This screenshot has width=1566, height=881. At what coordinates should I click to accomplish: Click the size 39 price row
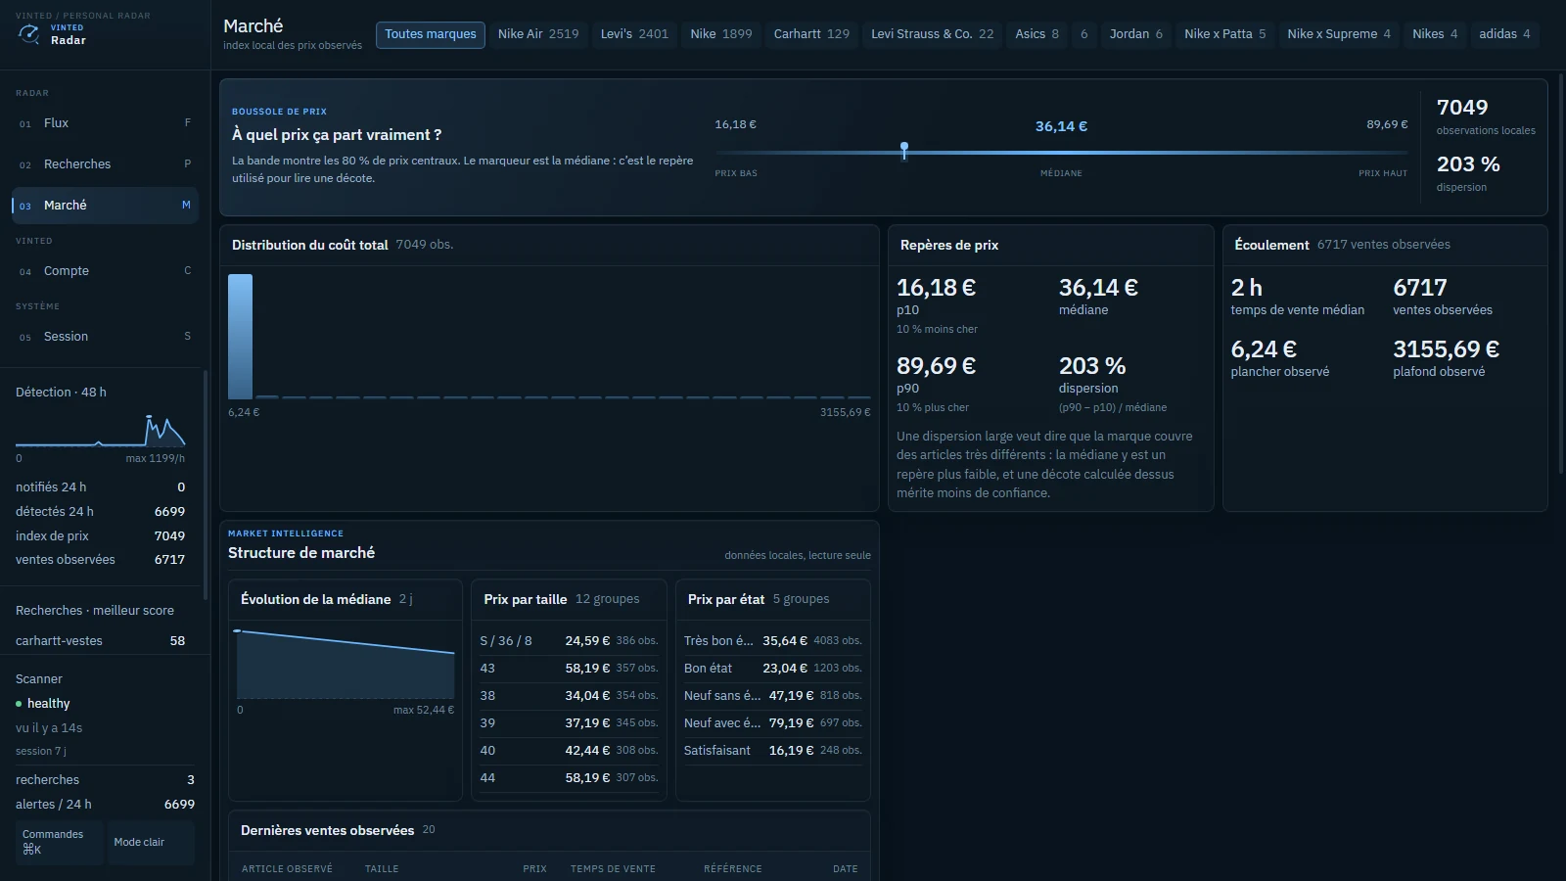point(569,723)
